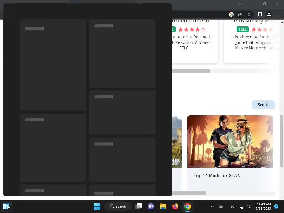Open the volume control tray icon
284x213 pixels.
click(248, 206)
